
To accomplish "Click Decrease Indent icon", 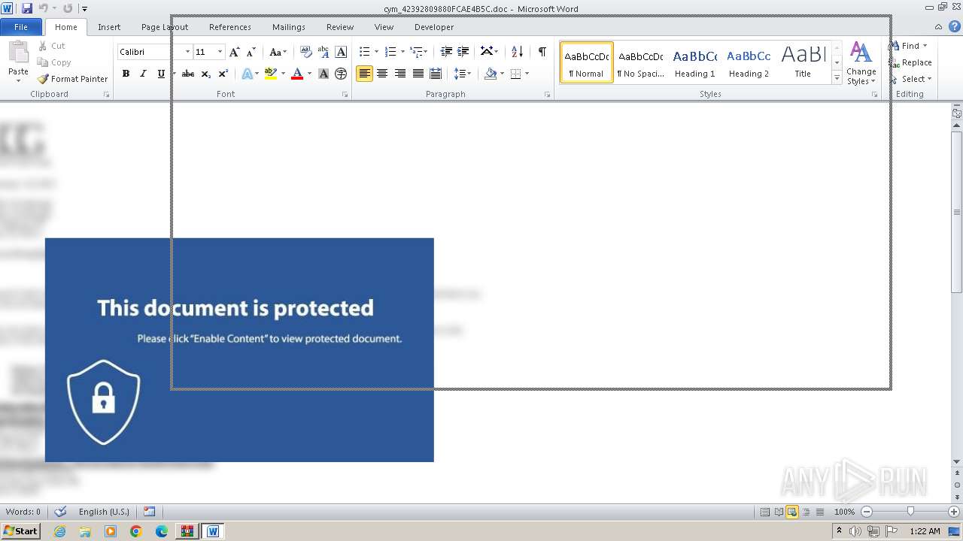I will [x=446, y=52].
